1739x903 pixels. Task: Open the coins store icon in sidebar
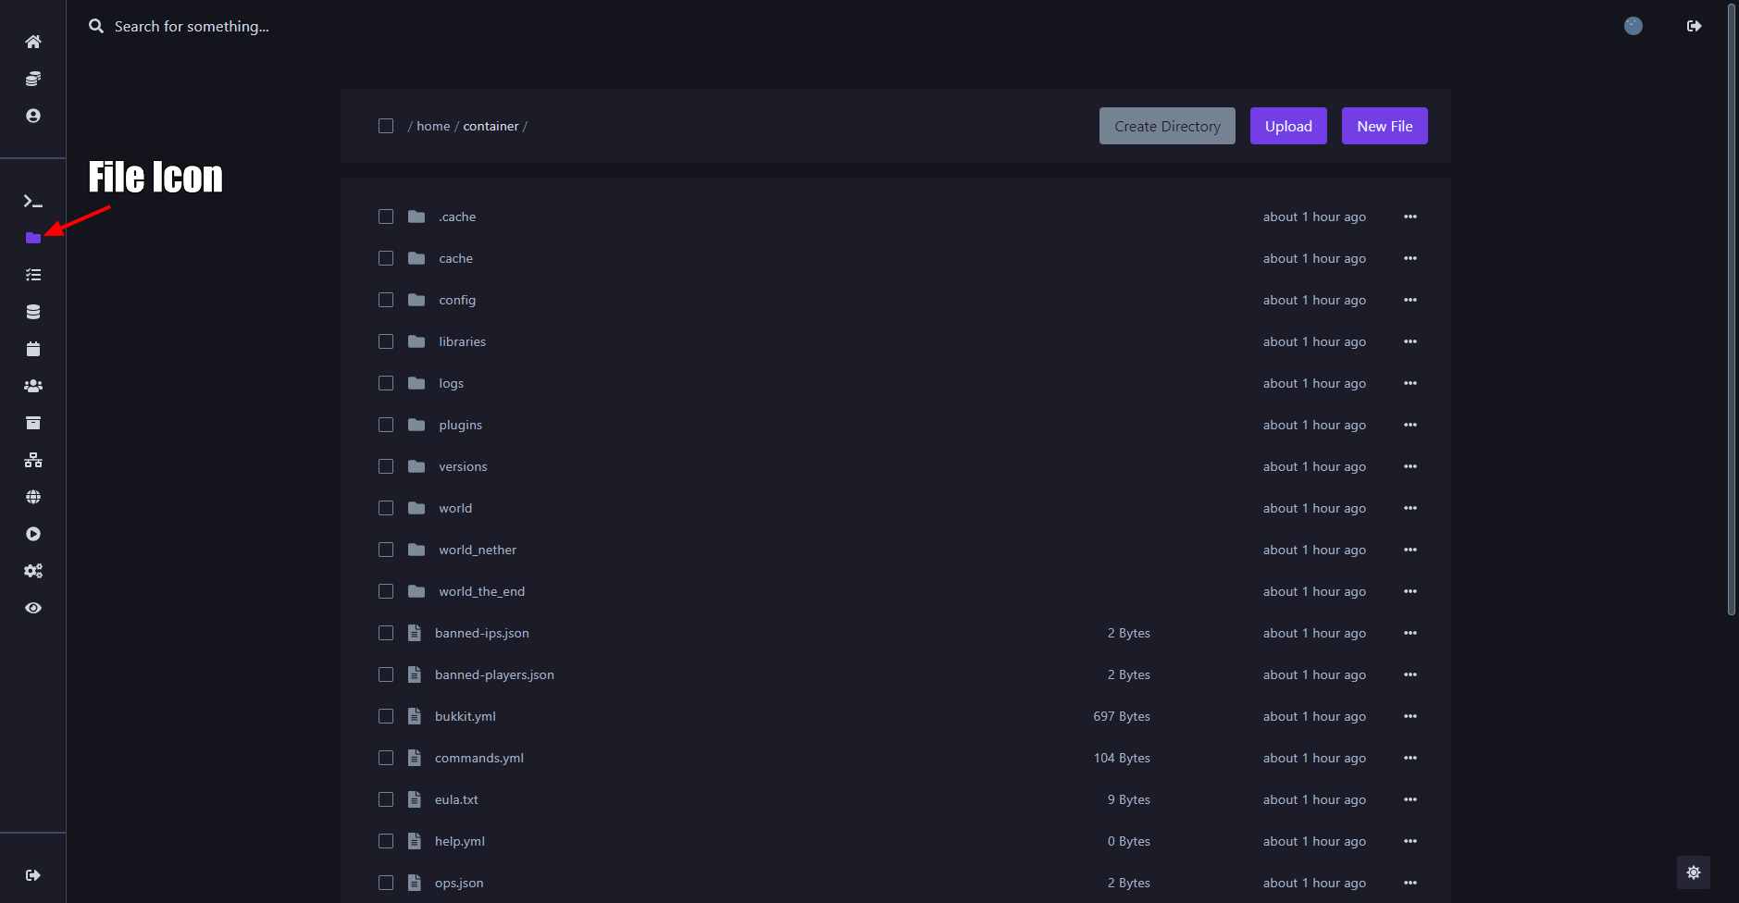tap(33, 79)
